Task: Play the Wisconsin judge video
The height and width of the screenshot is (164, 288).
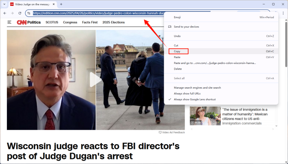Action: (95, 80)
